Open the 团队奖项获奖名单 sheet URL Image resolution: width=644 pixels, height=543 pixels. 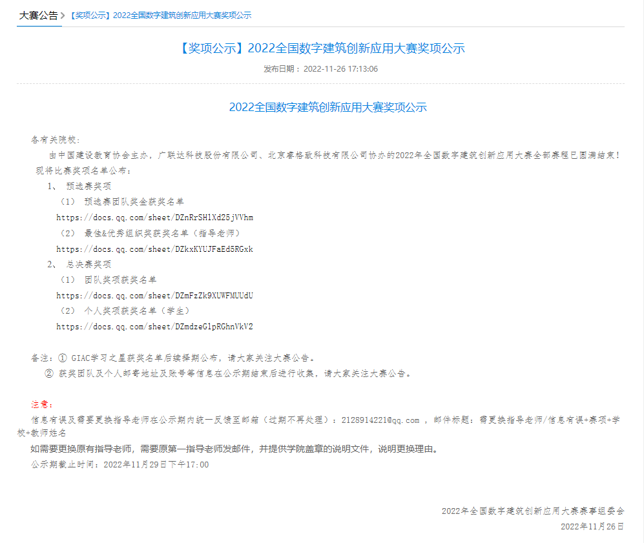154,296
